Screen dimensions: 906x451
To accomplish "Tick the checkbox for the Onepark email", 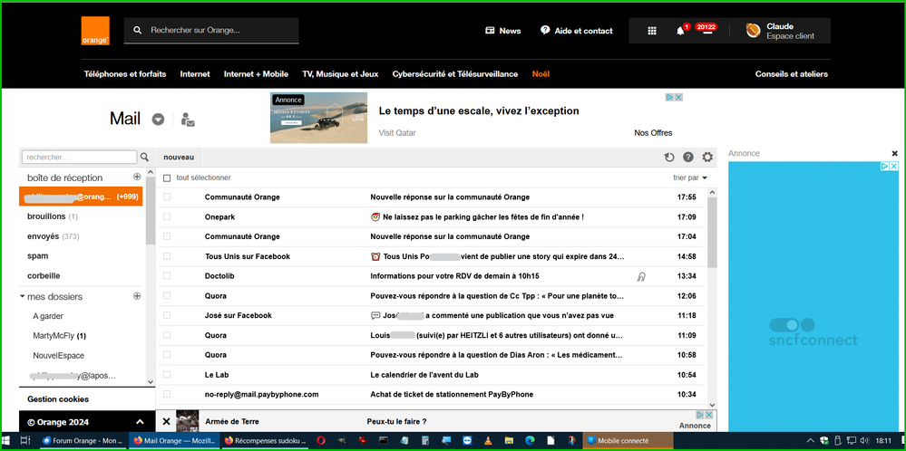I will [167, 217].
